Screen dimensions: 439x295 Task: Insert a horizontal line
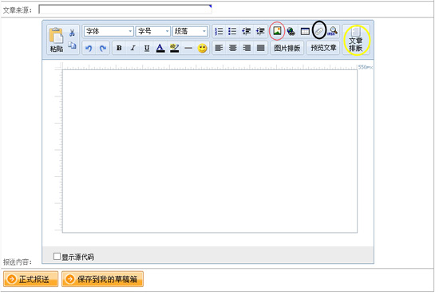click(x=188, y=48)
